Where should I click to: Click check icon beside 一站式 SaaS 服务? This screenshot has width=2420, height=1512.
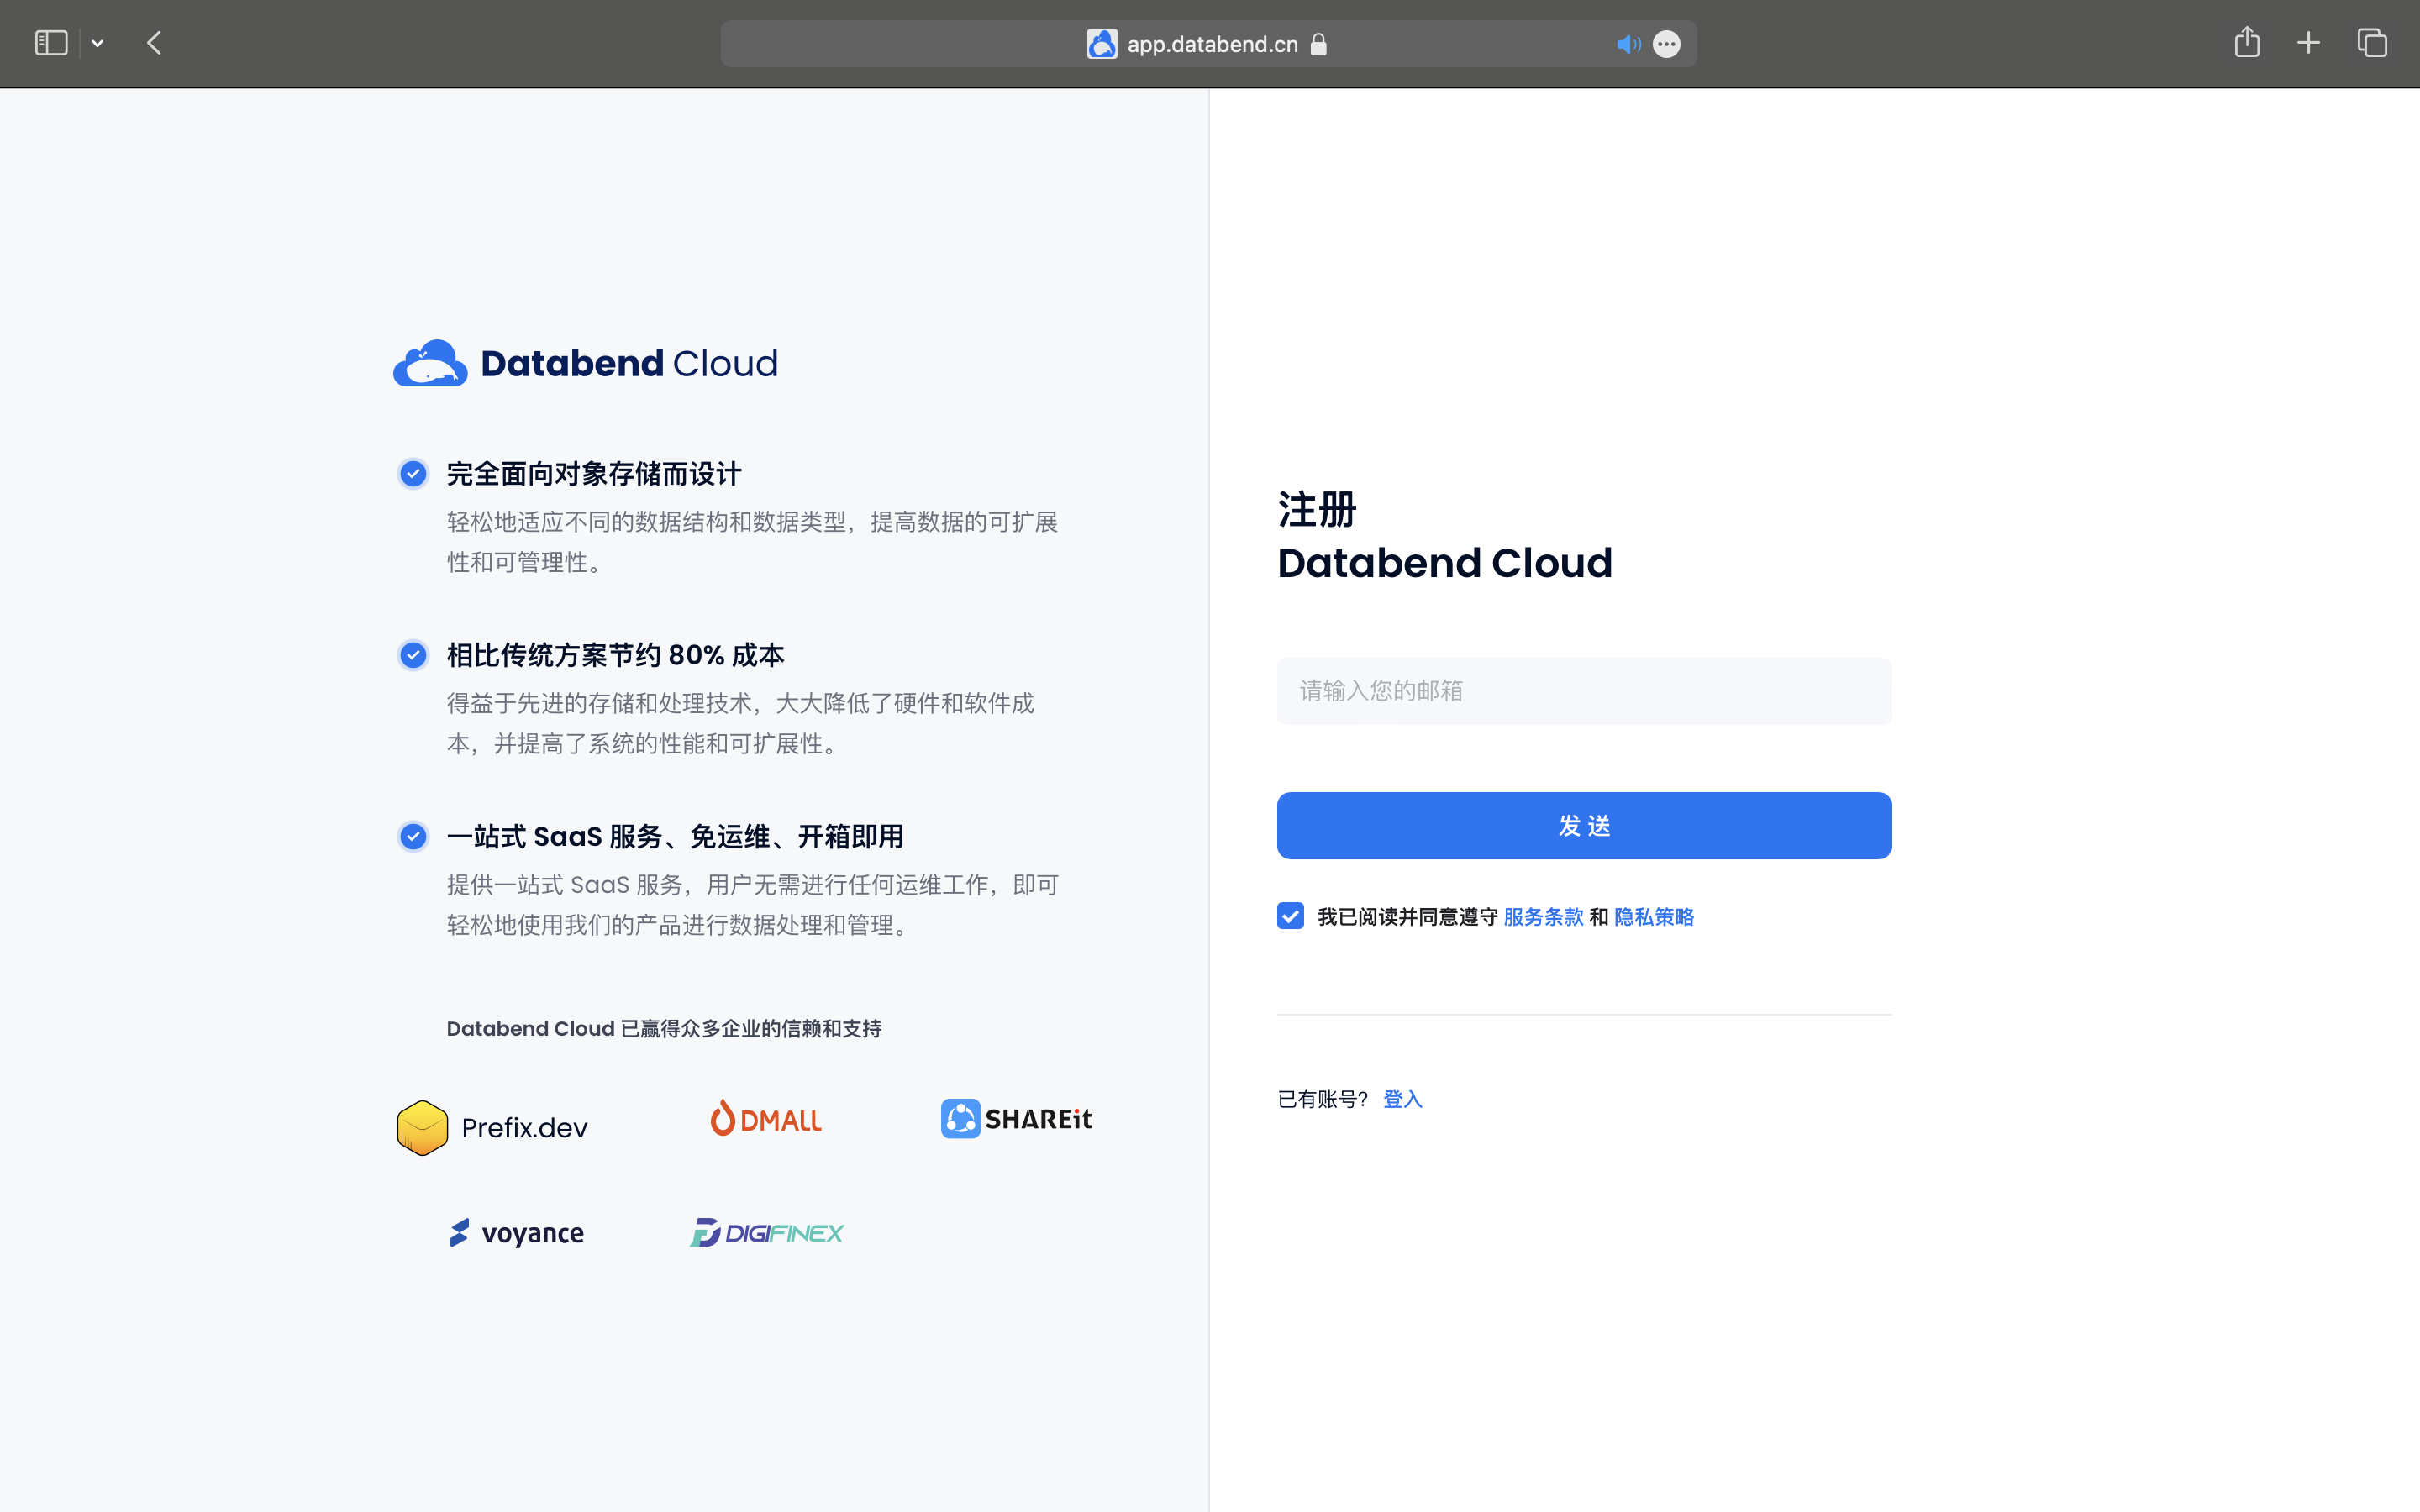pos(413,836)
